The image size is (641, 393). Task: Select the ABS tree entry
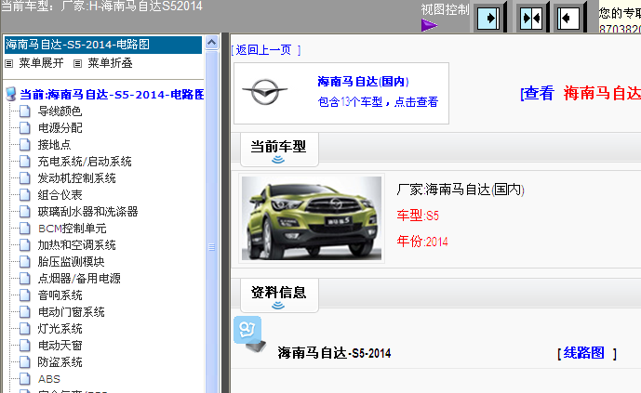point(49,379)
